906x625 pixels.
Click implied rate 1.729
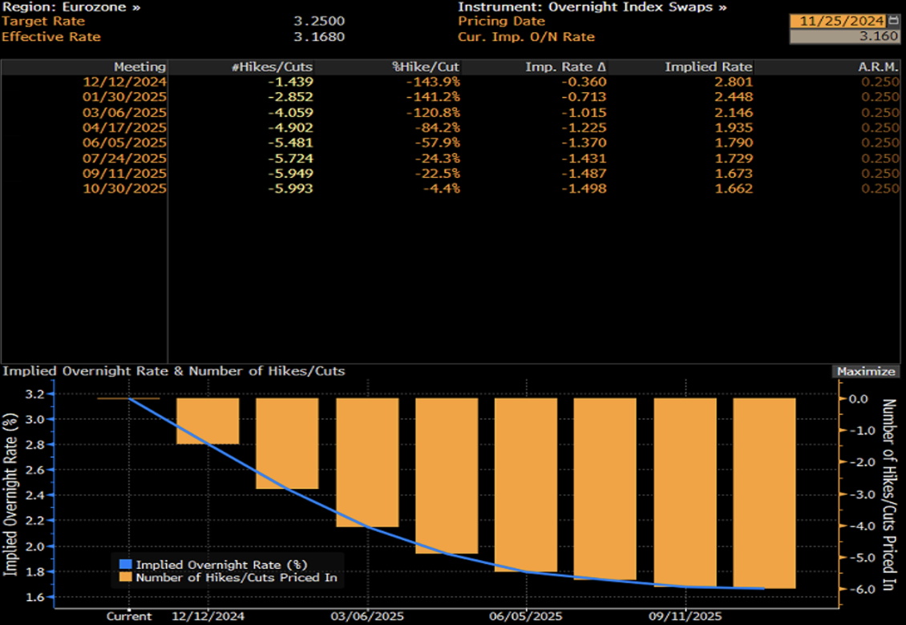[x=734, y=159]
